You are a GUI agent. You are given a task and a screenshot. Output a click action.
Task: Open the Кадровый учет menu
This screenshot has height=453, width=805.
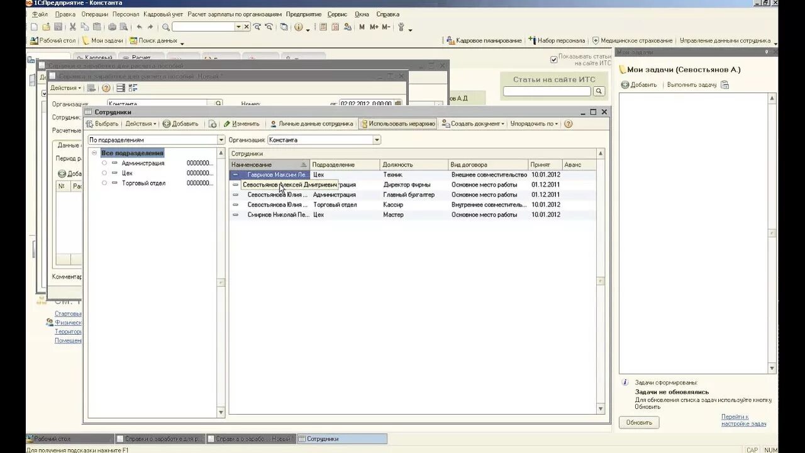(164, 14)
